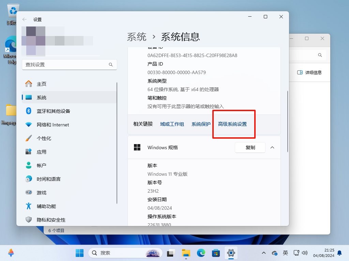This screenshot has width=349, height=261.
Task: Click the gamepad icon beside 游戏
Action: (x=29, y=192)
